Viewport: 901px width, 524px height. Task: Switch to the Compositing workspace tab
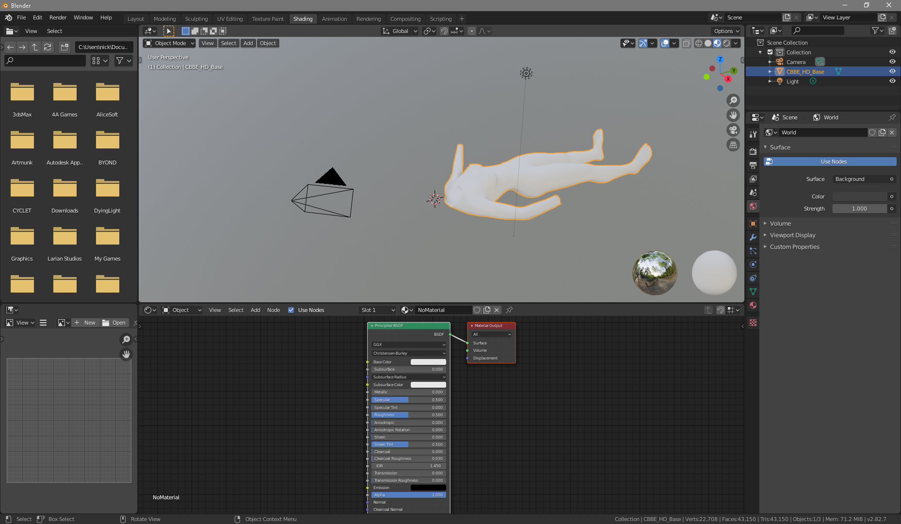tap(405, 19)
